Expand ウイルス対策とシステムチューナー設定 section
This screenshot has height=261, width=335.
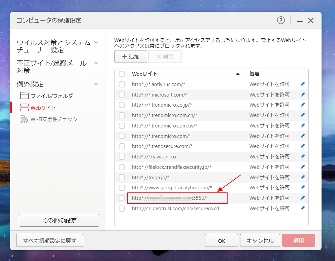(96, 43)
